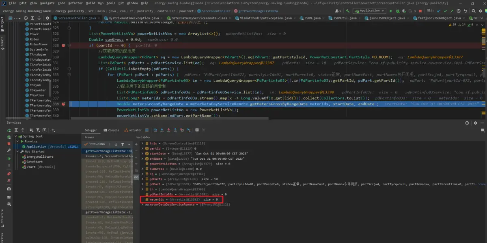Viewport: 487px width, 243px height.
Task: Select next frame with the down arrow
Action: click(116, 144)
